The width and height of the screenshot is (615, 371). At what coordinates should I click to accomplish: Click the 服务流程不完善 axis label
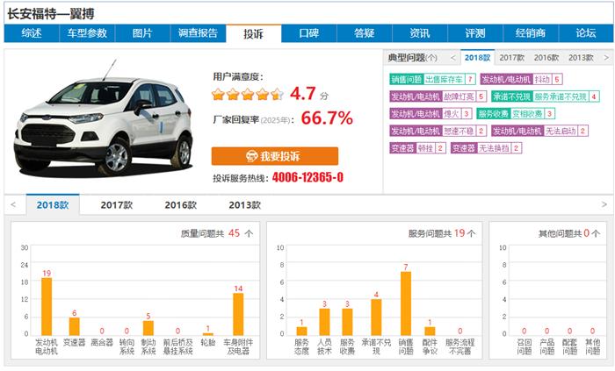point(460,346)
